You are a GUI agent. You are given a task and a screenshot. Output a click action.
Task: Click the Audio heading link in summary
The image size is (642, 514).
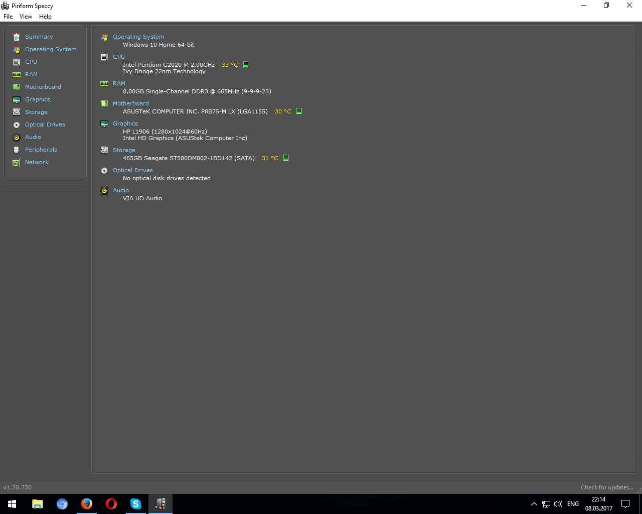121,190
